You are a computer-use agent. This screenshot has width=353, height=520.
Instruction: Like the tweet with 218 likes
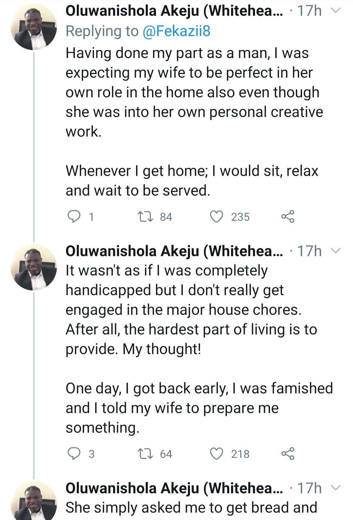coord(216,454)
